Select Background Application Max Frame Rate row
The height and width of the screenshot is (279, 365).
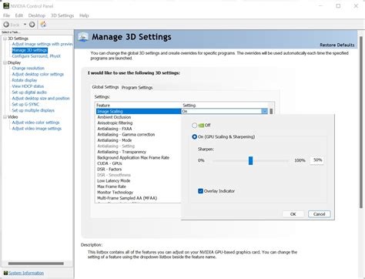click(x=139, y=157)
